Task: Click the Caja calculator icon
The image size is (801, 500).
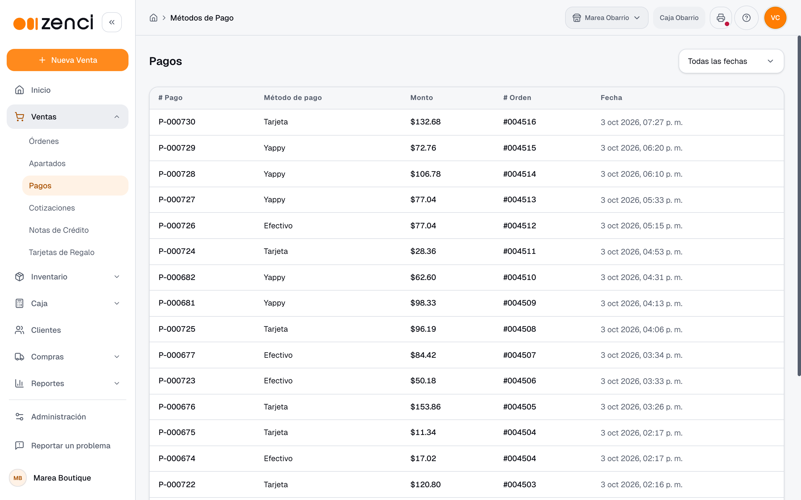Action: pos(19,303)
